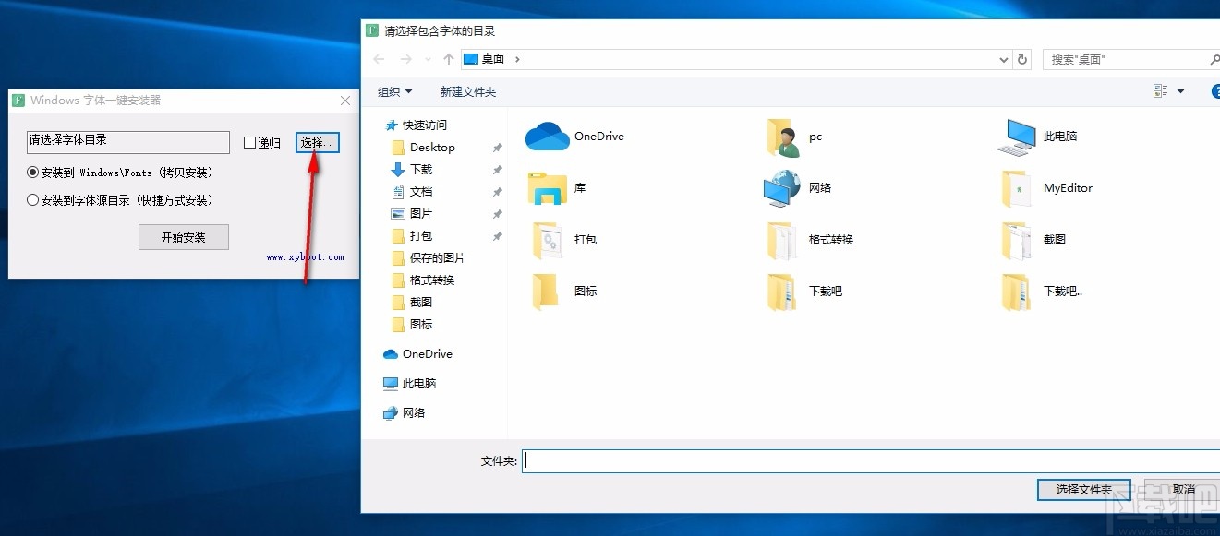Open the address bar history dropdown
The width and height of the screenshot is (1220, 536).
[1003, 58]
